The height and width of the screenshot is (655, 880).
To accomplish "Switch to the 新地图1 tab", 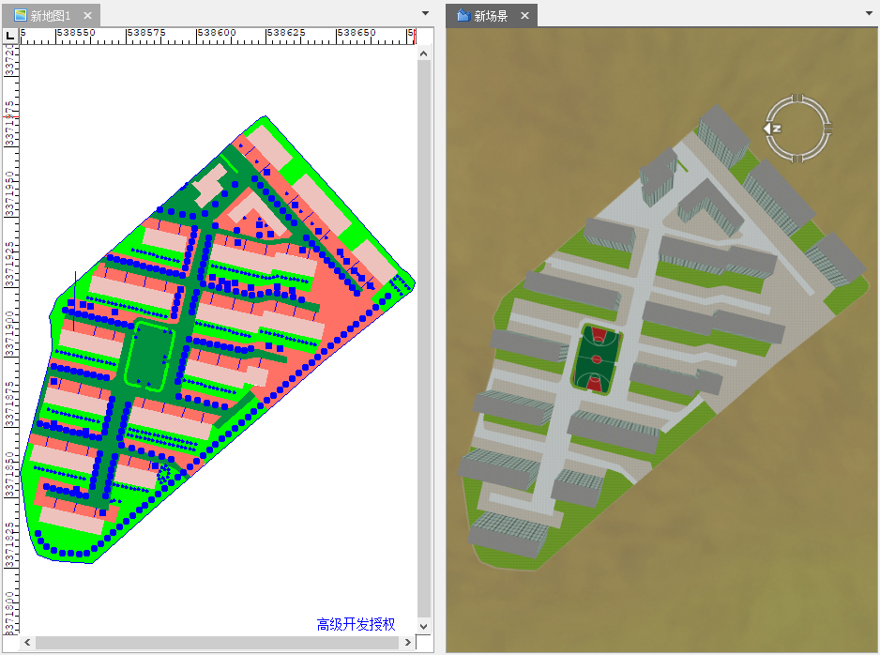I will 50,16.
